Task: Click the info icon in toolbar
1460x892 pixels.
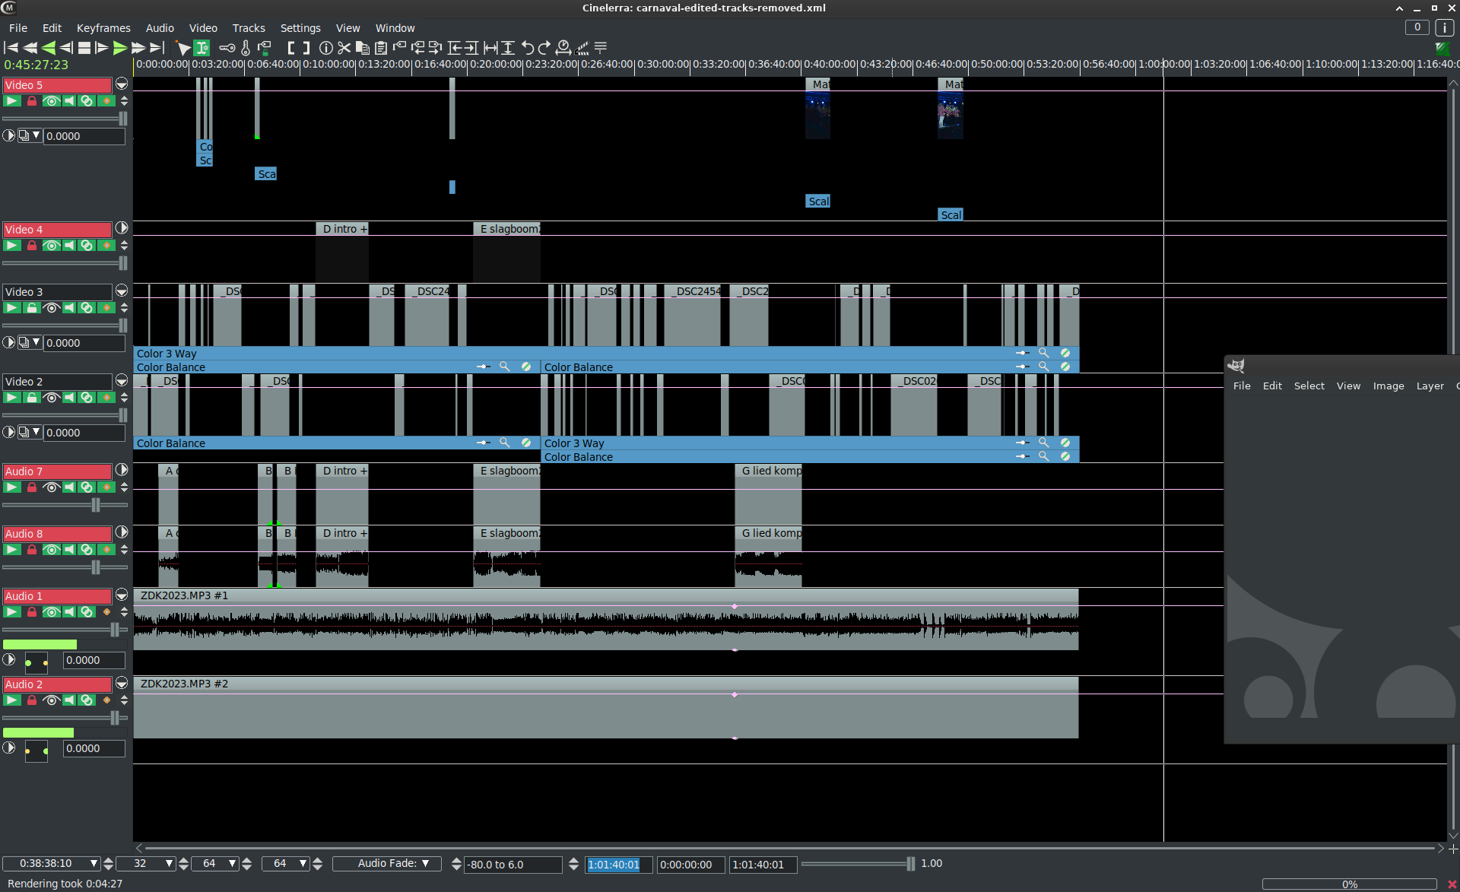Action: [326, 48]
